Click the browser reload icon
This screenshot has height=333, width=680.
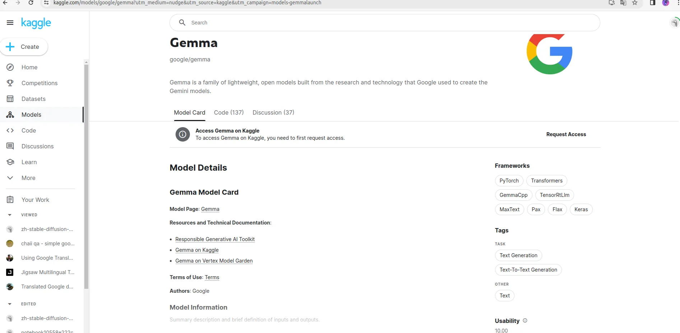point(31,3)
